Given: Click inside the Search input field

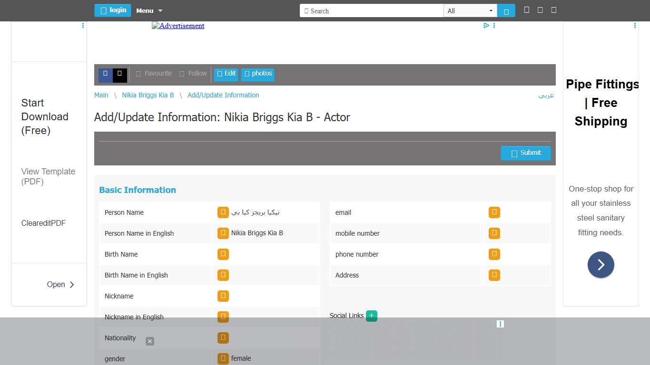Looking at the screenshot, I should tap(371, 10).
